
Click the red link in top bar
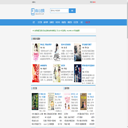click(x=94, y=2)
